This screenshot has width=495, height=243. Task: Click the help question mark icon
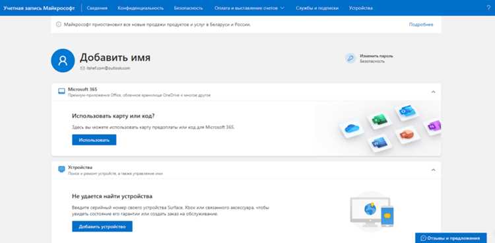coord(488,8)
